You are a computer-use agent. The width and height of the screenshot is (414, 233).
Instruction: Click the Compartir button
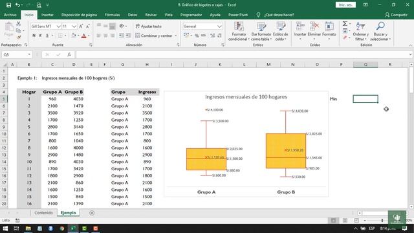[x=396, y=15]
